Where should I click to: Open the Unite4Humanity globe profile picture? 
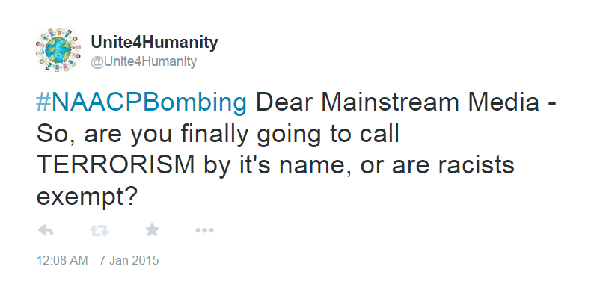tap(58, 49)
